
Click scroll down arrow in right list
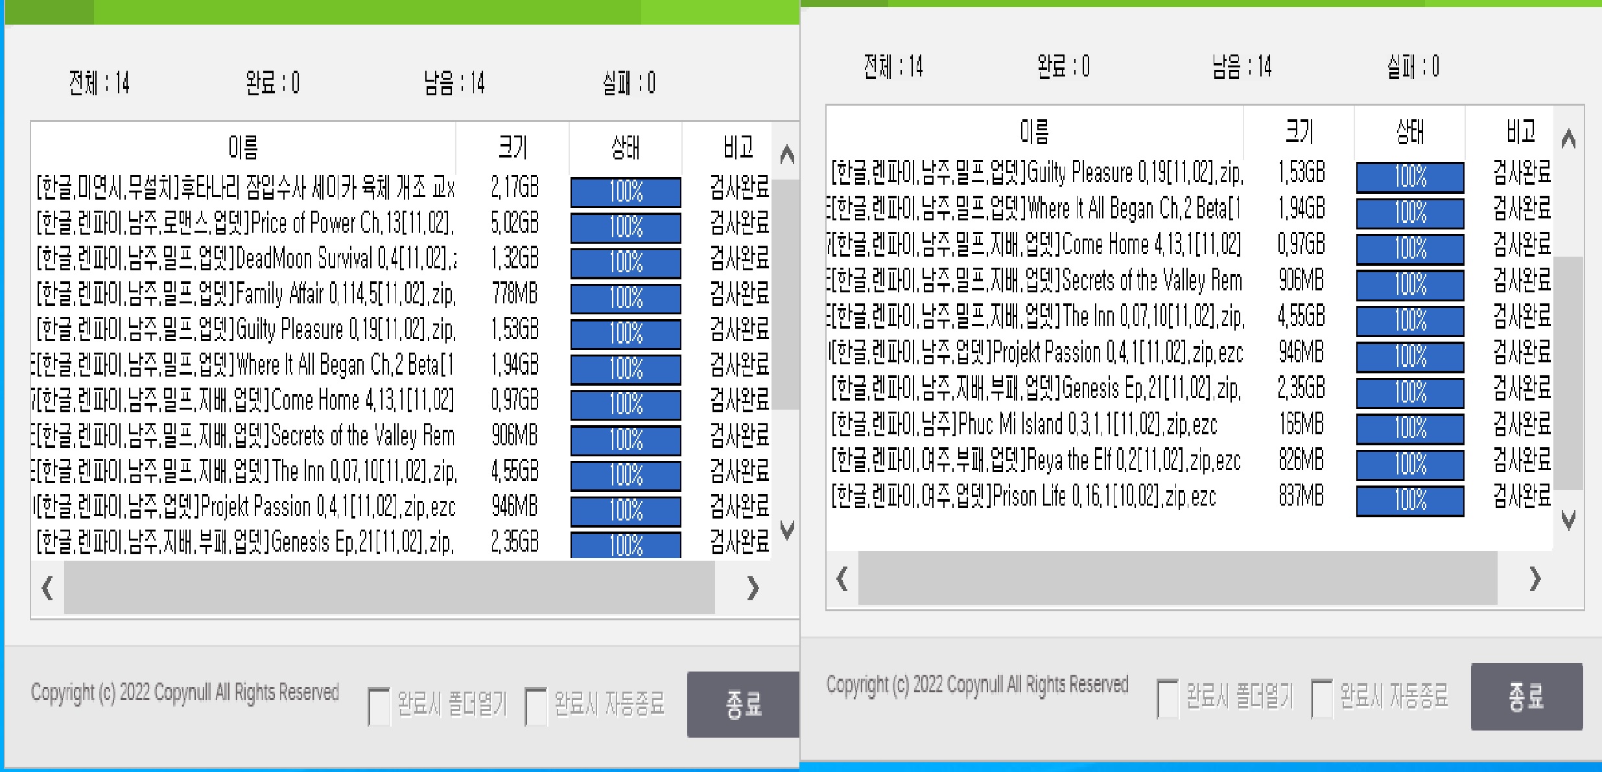click(x=1568, y=520)
